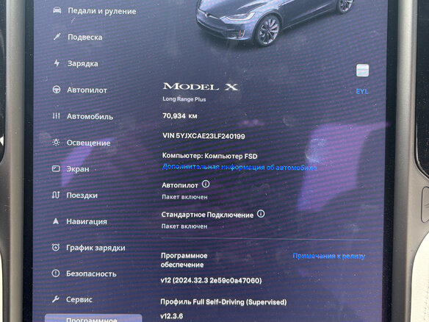The height and width of the screenshot is (322, 429).
Task: Open Дополнительная информация об автомобиле link
Action: click(x=239, y=167)
